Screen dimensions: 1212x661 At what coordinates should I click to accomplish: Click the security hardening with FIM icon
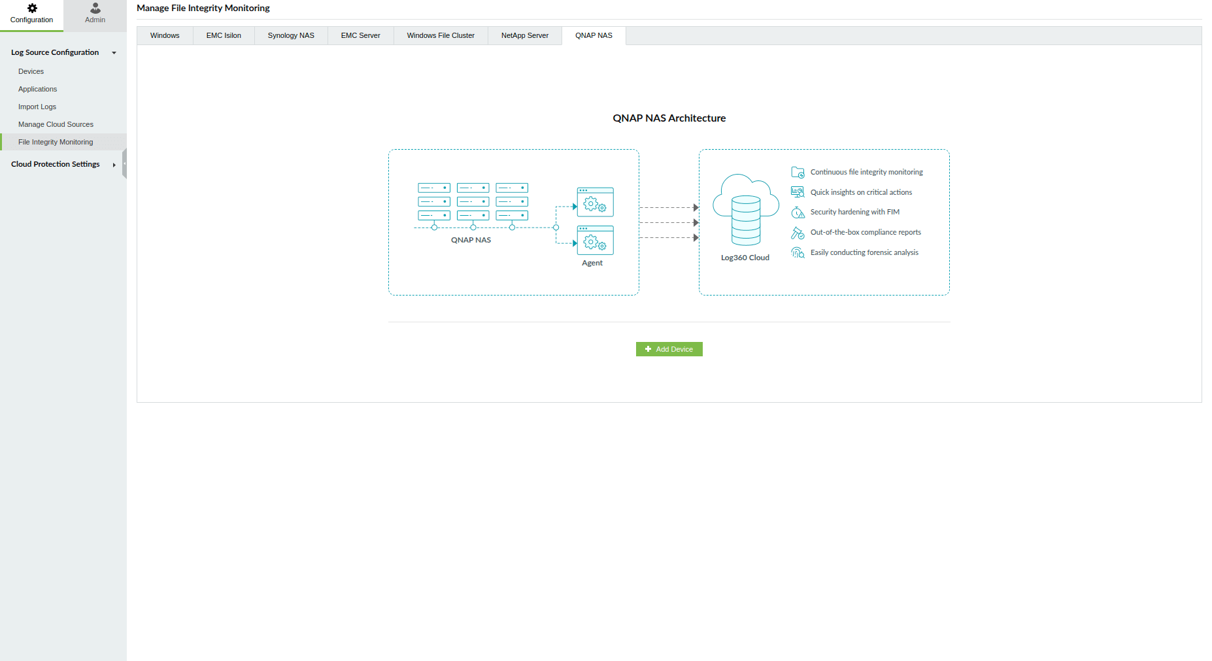coord(798,212)
